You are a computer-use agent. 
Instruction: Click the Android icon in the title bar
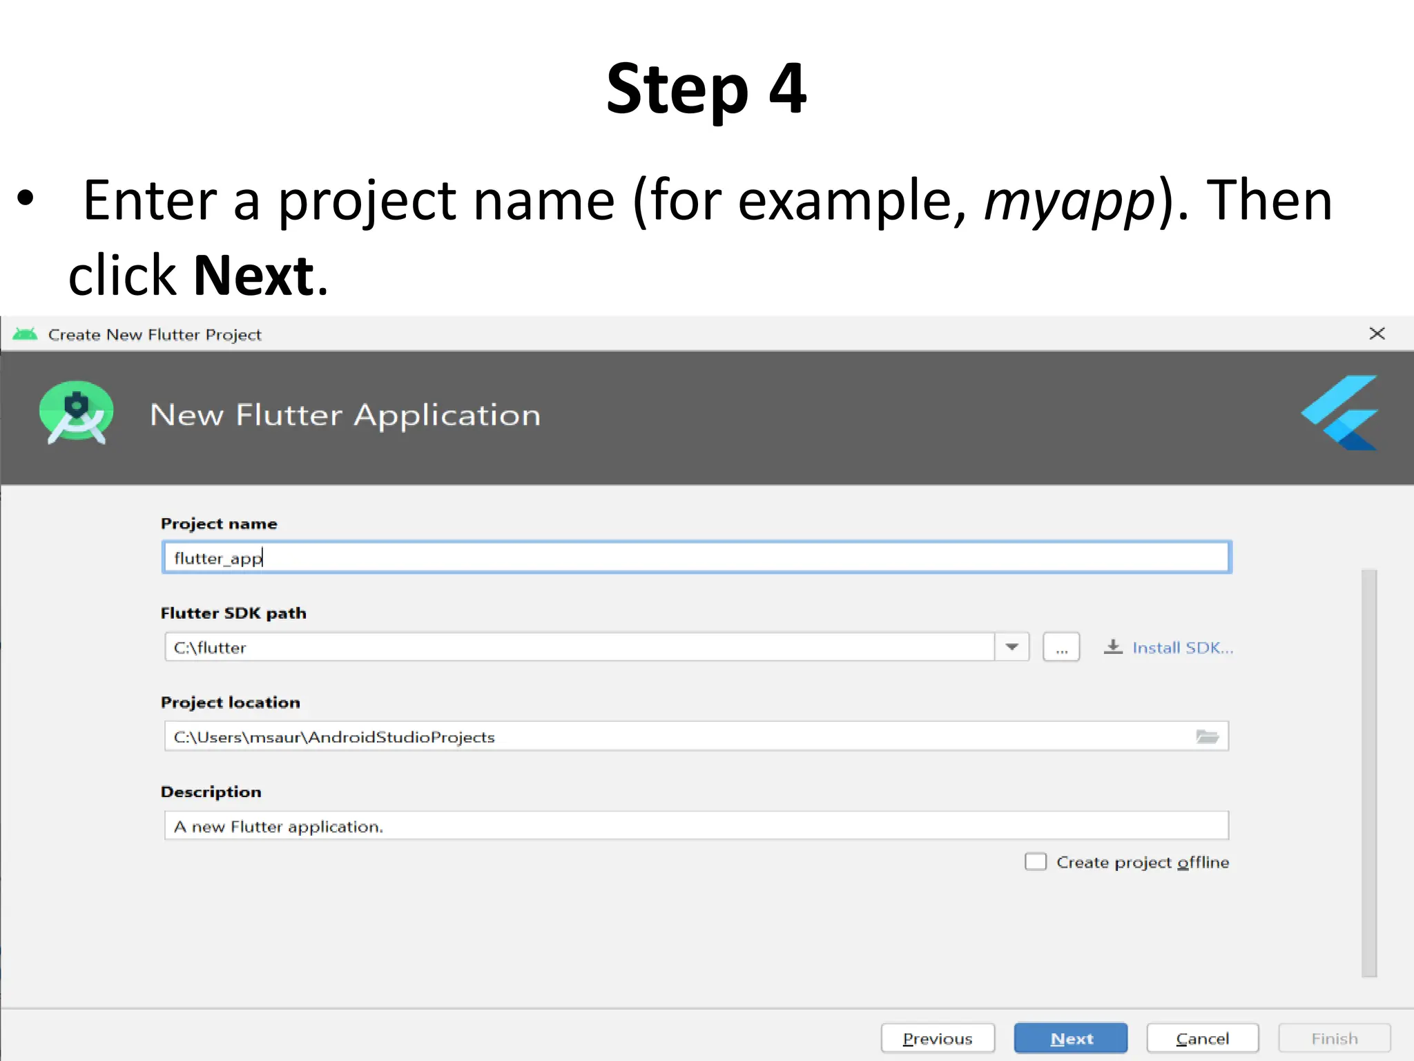[x=25, y=334]
